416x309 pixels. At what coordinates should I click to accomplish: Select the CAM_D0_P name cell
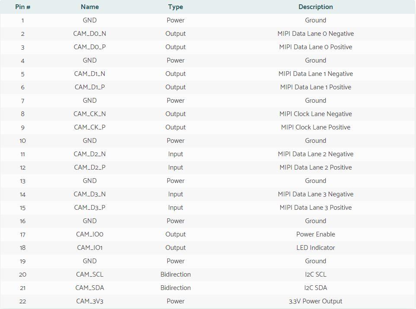(x=90, y=47)
